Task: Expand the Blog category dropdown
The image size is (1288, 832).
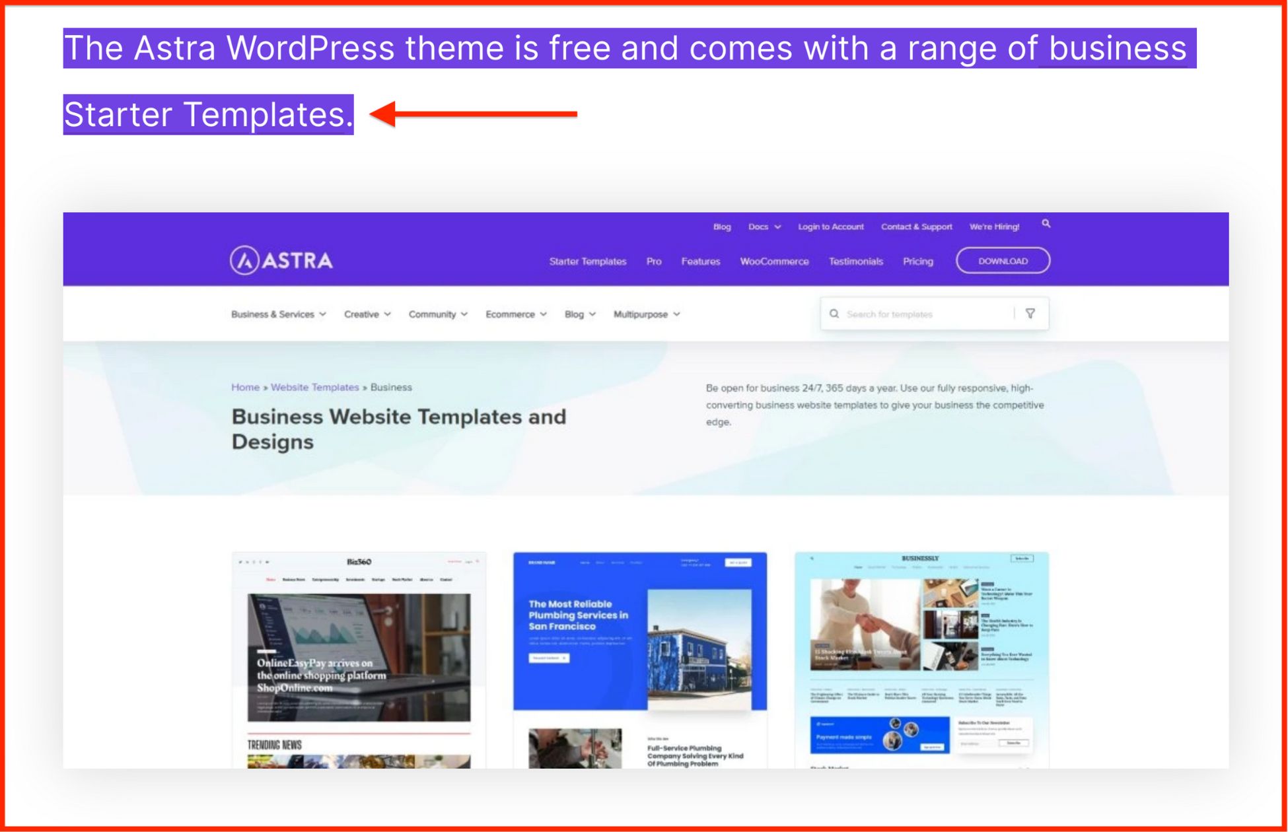Action: click(x=580, y=314)
